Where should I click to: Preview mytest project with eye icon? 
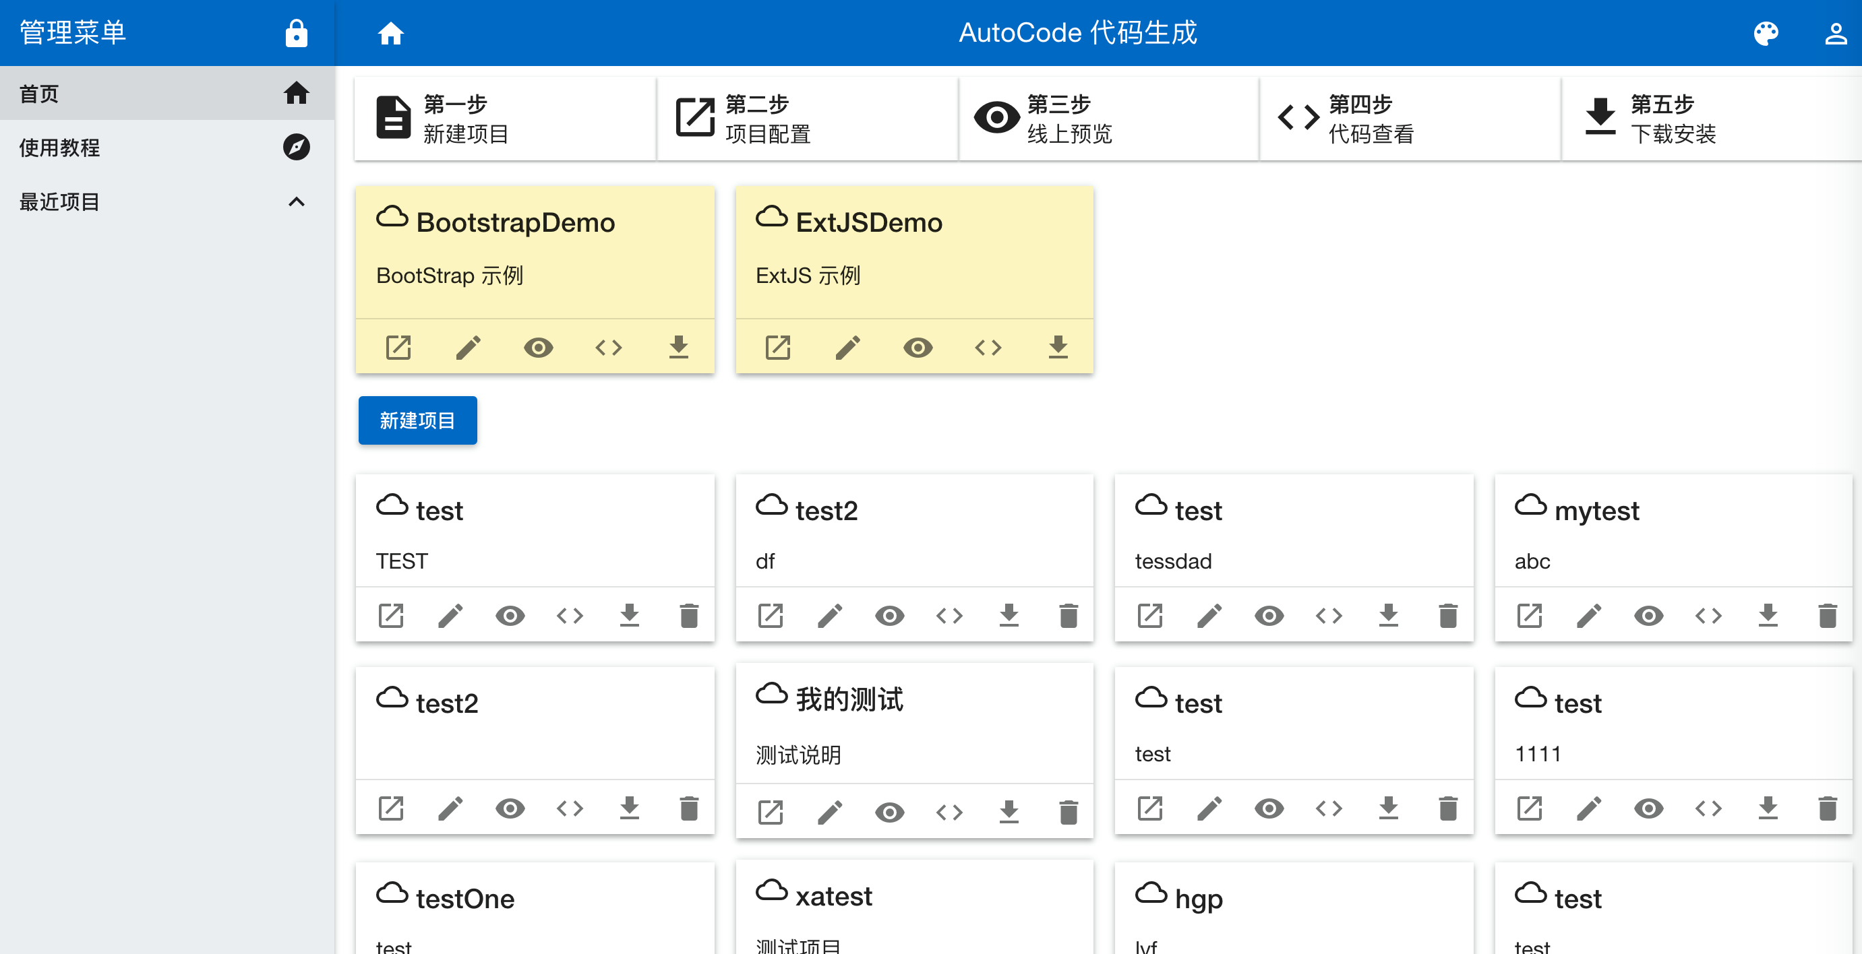click(x=1648, y=615)
